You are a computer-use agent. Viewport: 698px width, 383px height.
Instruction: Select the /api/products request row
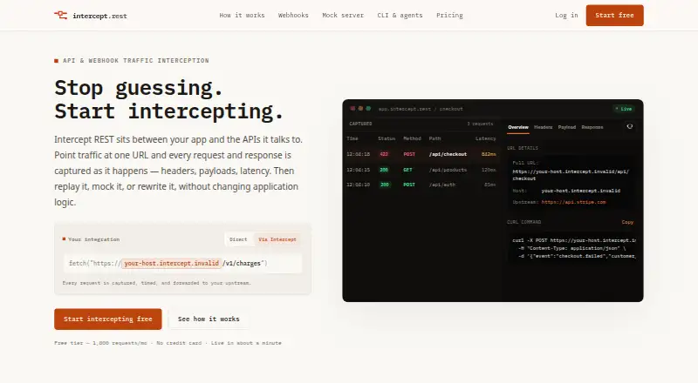click(x=421, y=170)
